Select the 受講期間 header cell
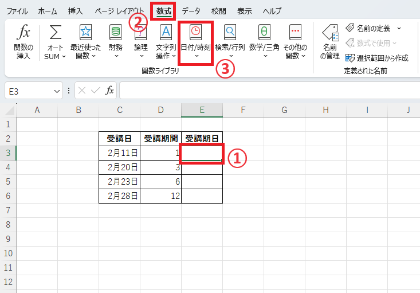 pyautogui.click(x=160, y=139)
